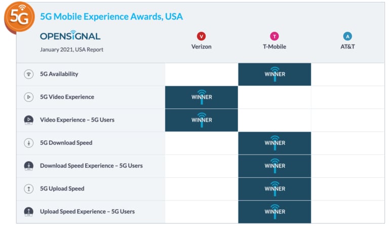Select Verizon winner badge for 5G Video Experience
The height and width of the screenshot is (226, 389).
(202, 97)
